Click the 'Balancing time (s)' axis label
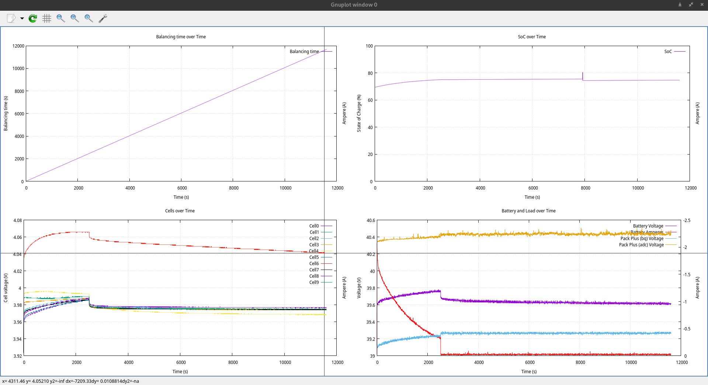This screenshot has width=708, height=385. click(6, 114)
